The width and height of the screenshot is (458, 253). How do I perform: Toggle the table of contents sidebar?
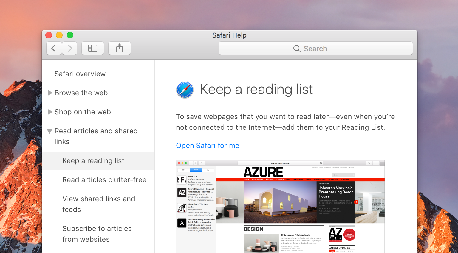(x=93, y=48)
